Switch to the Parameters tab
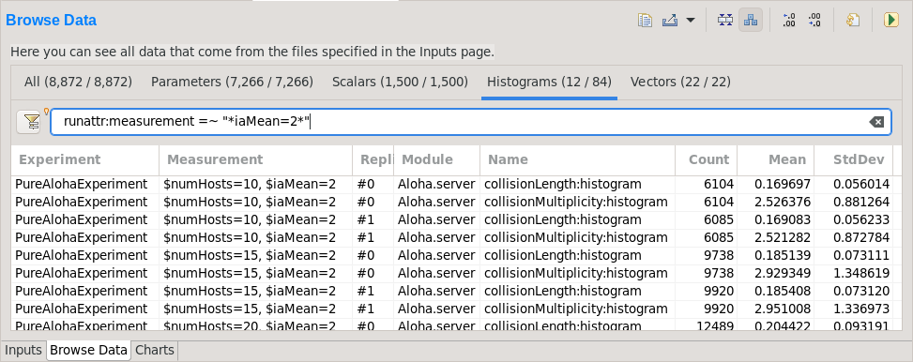Image resolution: width=913 pixels, height=362 pixels. [232, 83]
